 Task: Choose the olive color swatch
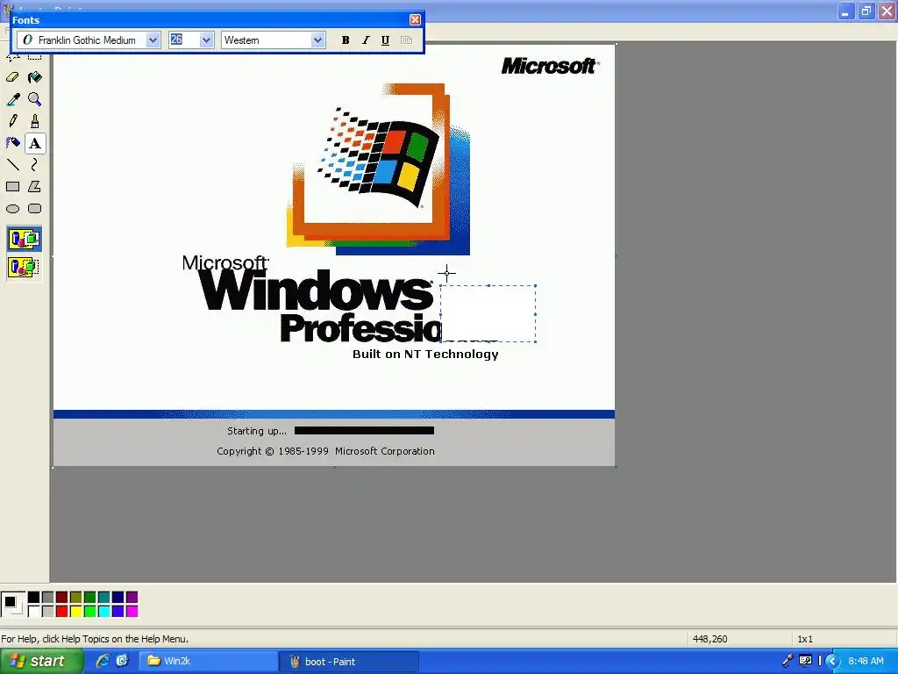click(x=76, y=598)
